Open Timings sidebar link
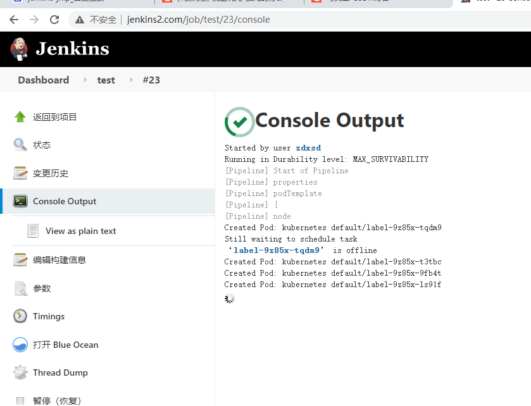This screenshot has width=531, height=406. point(49,316)
